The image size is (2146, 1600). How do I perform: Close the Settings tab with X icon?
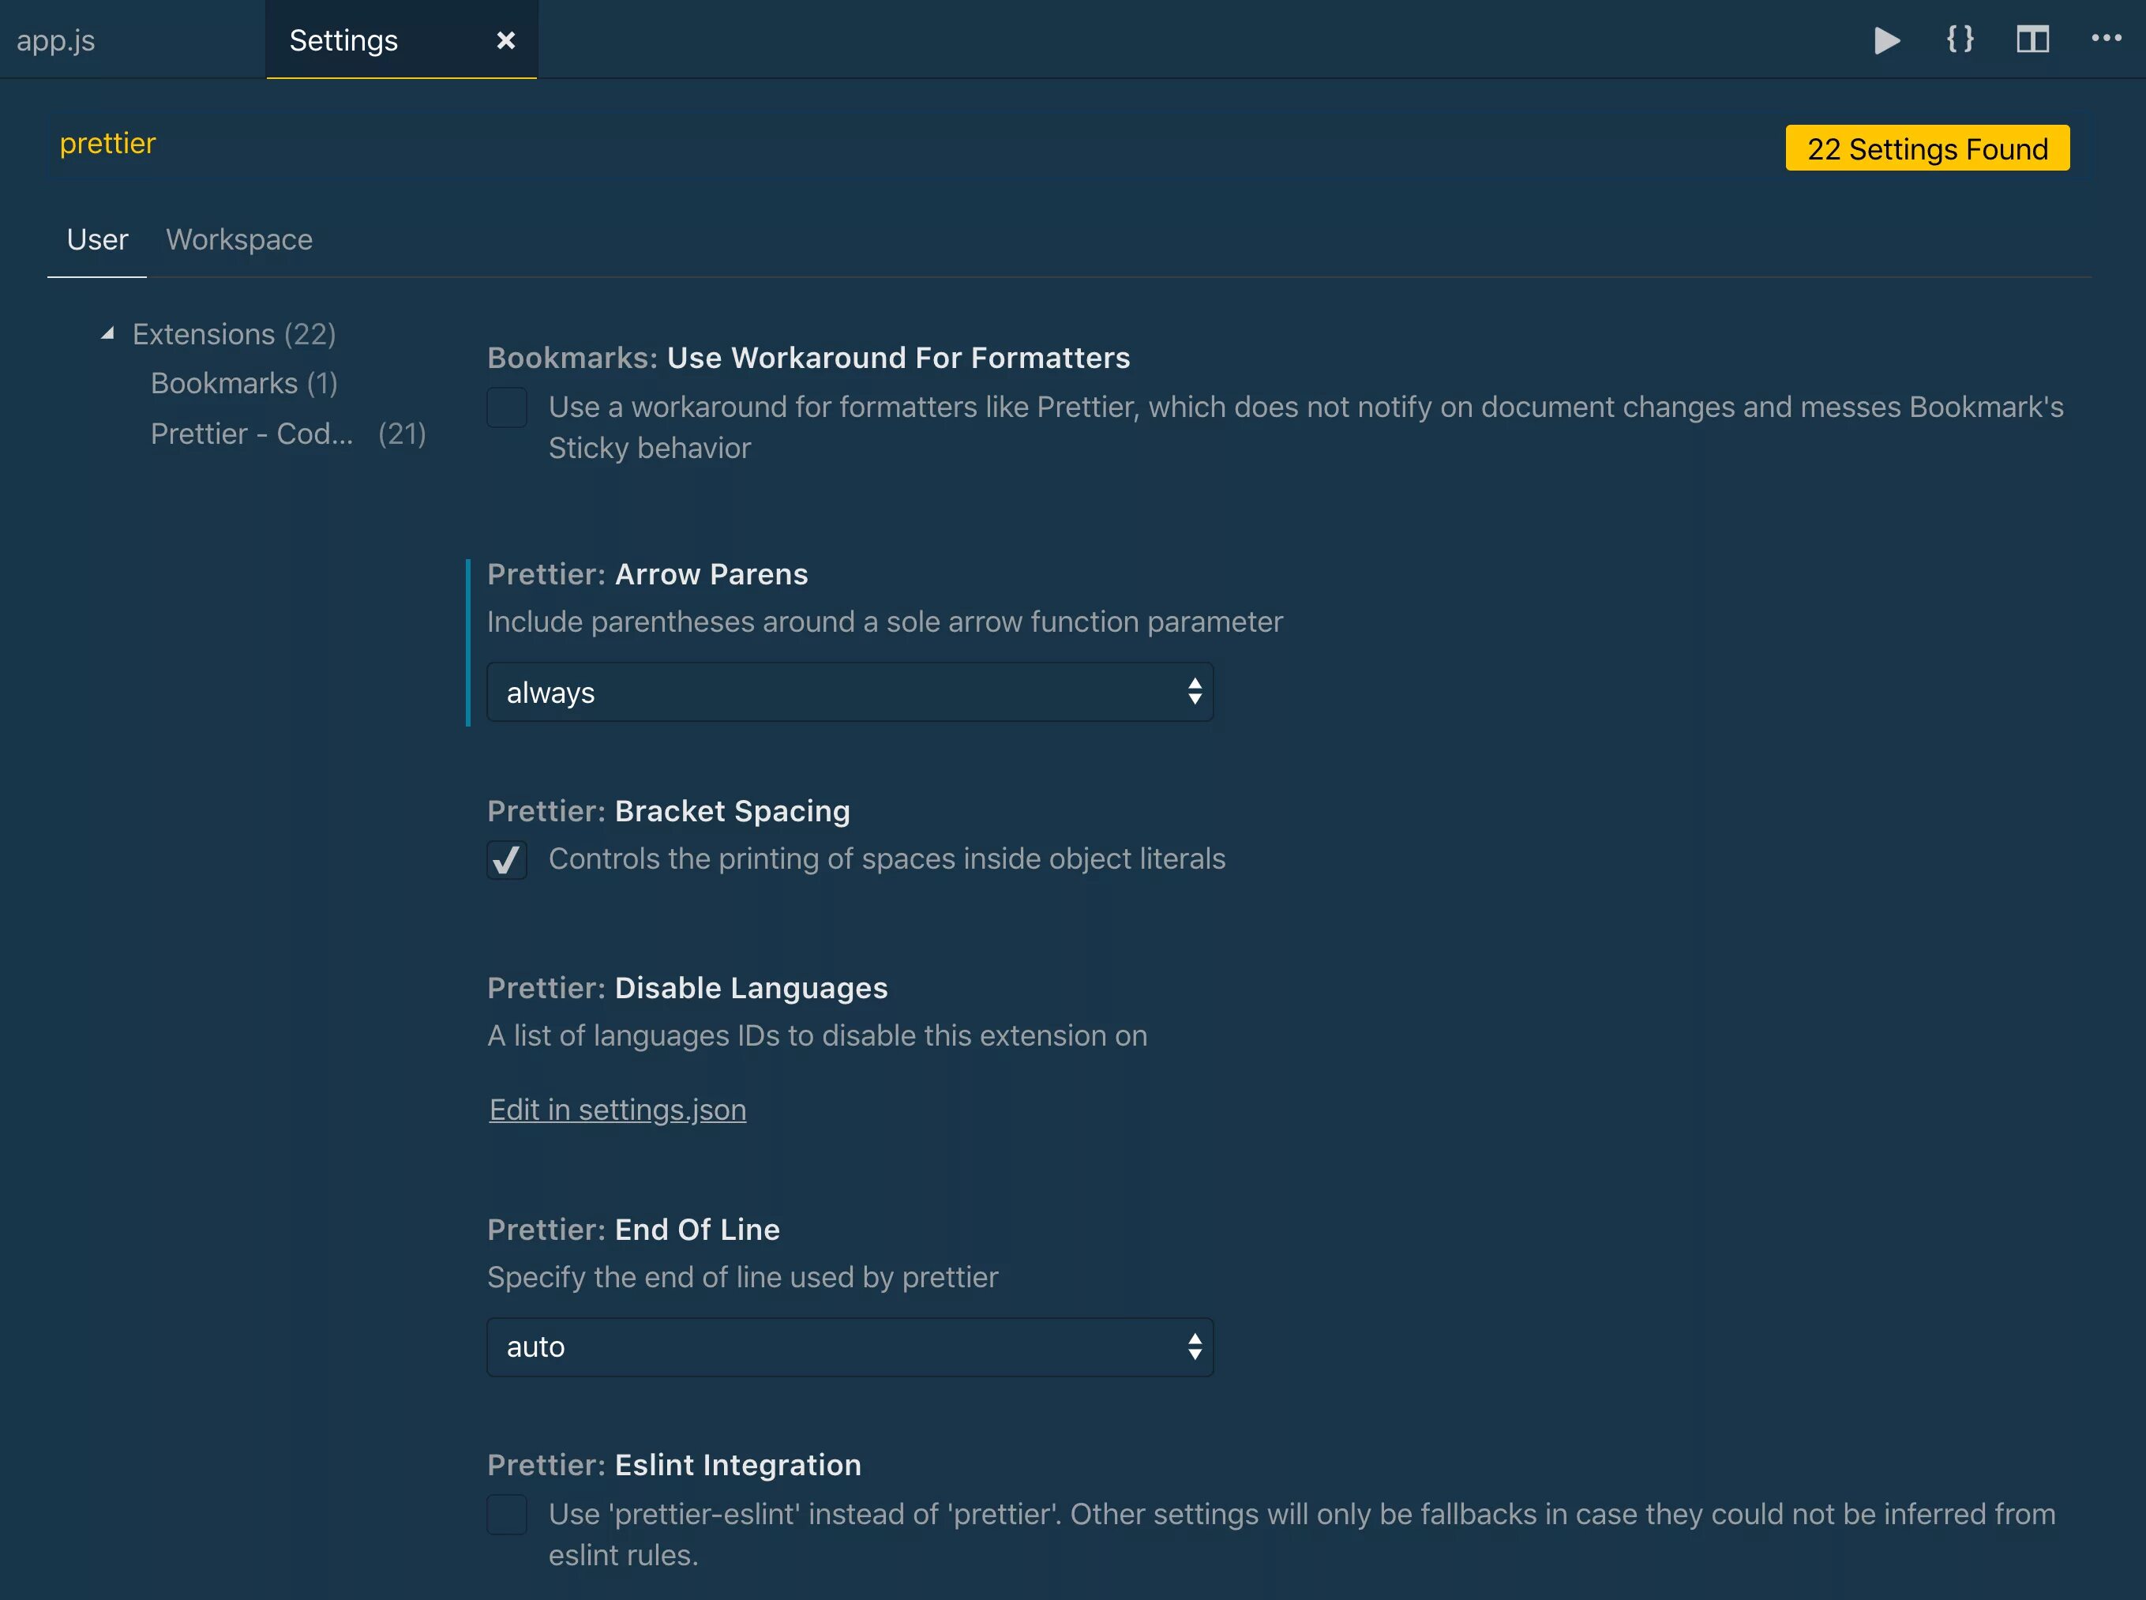505,41
